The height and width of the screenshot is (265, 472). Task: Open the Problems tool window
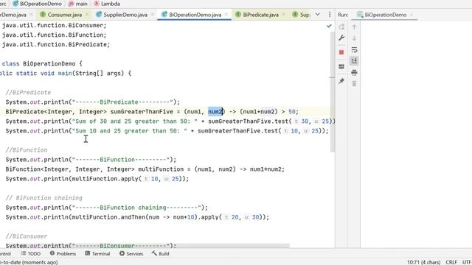tap(63, 253)
